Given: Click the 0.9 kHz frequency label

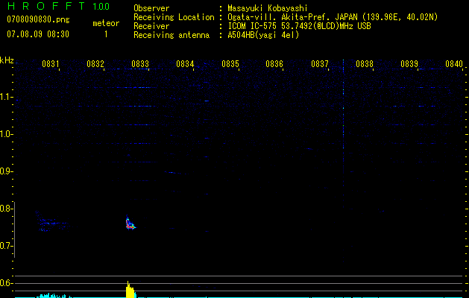Looking at the screenshot, I should (x=6, y=171).
